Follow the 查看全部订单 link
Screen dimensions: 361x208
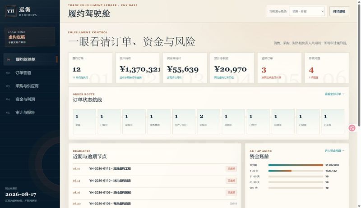tap(334, 94)
